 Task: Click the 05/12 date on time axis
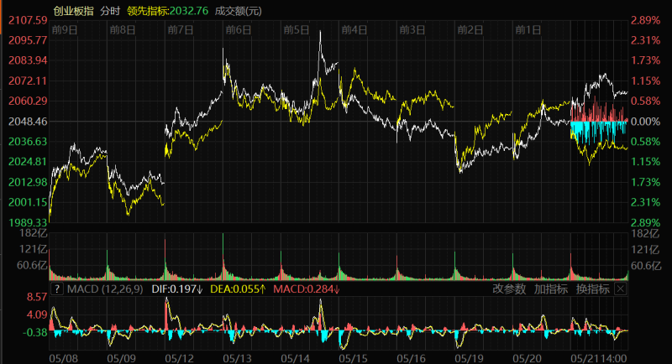pos(179,358)
